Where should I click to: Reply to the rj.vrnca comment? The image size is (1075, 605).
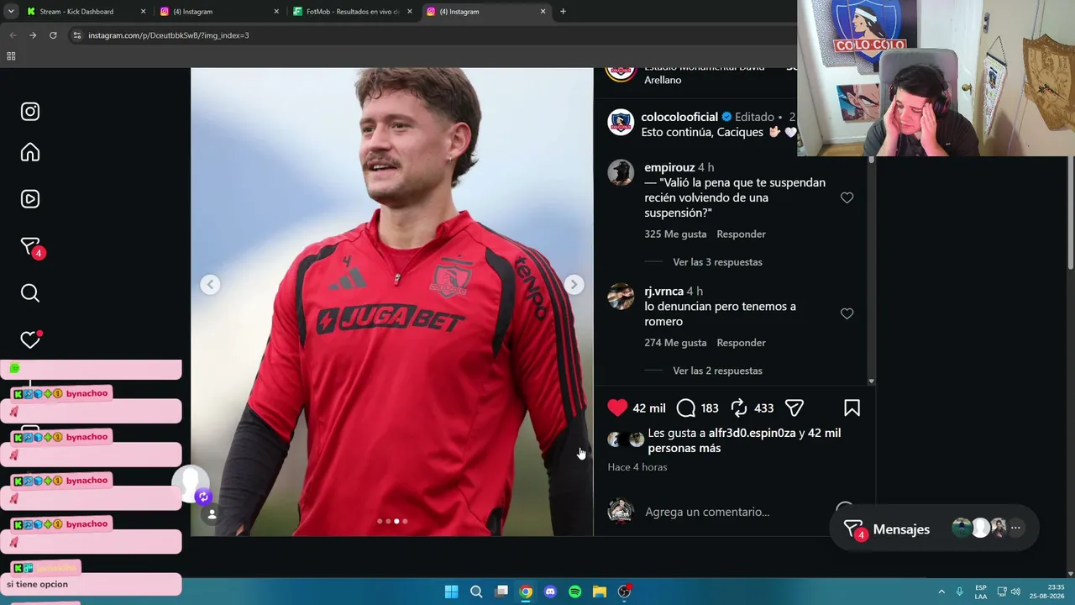(x=741, y=343)
